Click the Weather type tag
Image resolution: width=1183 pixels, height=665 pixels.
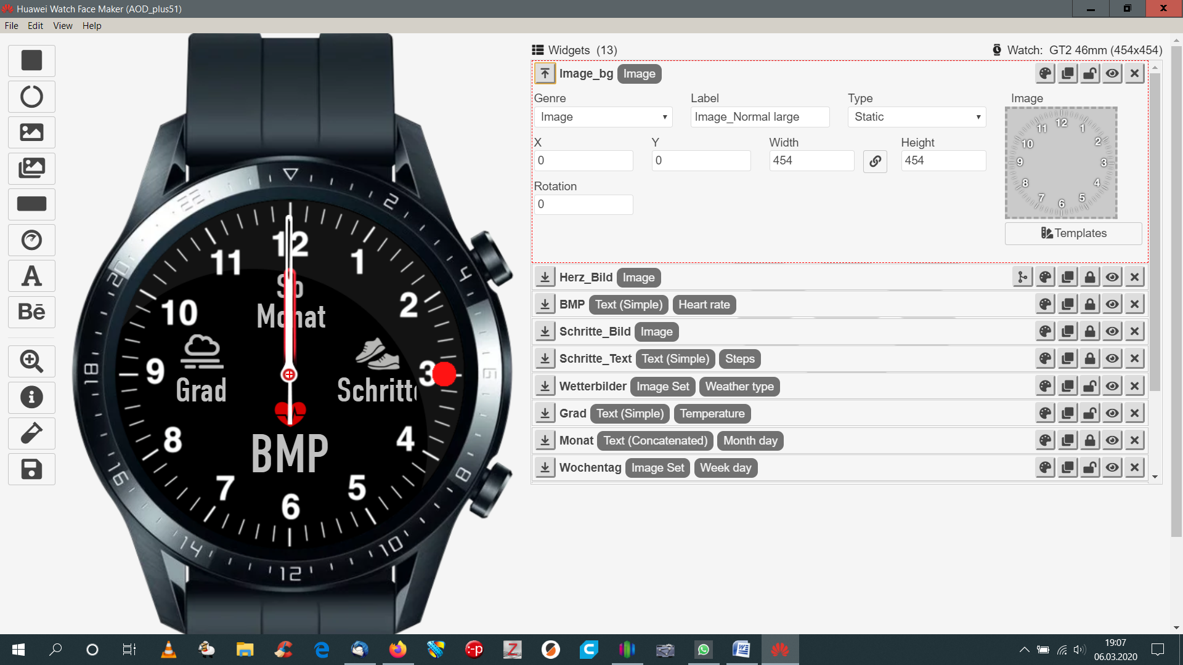[739, 387]
